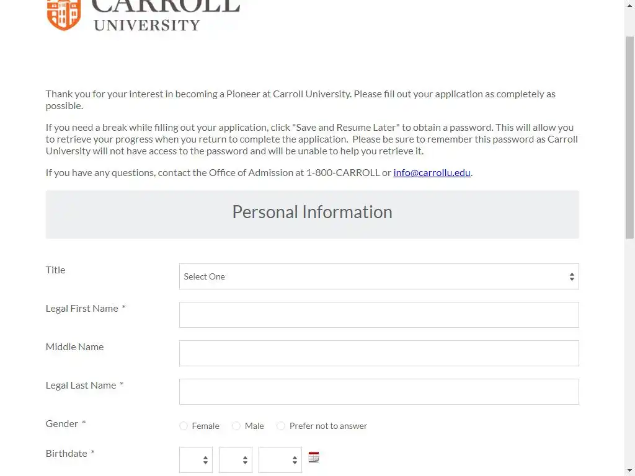Open the info@carrollu.edu email link
This screenshot has height=476, width=635.
pyautogui.click(x=432, y=172)
